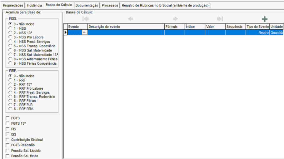Select 1 - IRRF radio option
Image resolution: width=284 pixels, height=159 pixels.
pos(10,80)
